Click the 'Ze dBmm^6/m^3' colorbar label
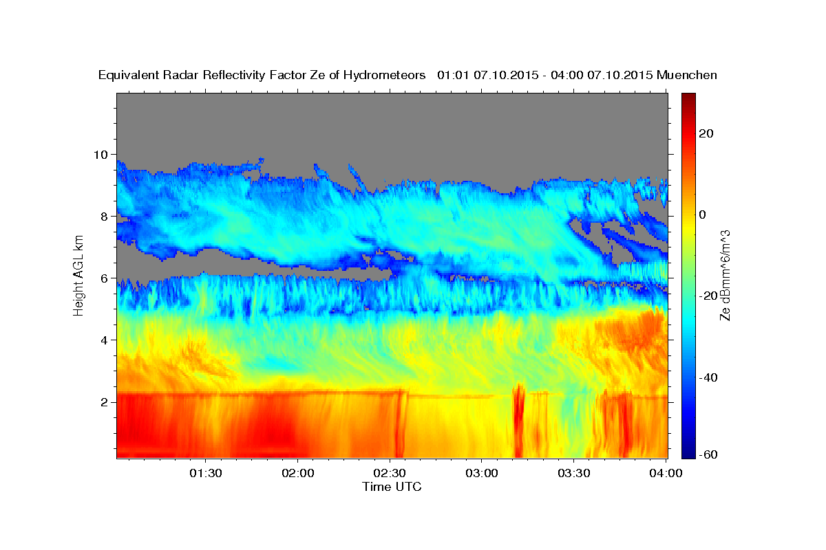 pos(725,275)
